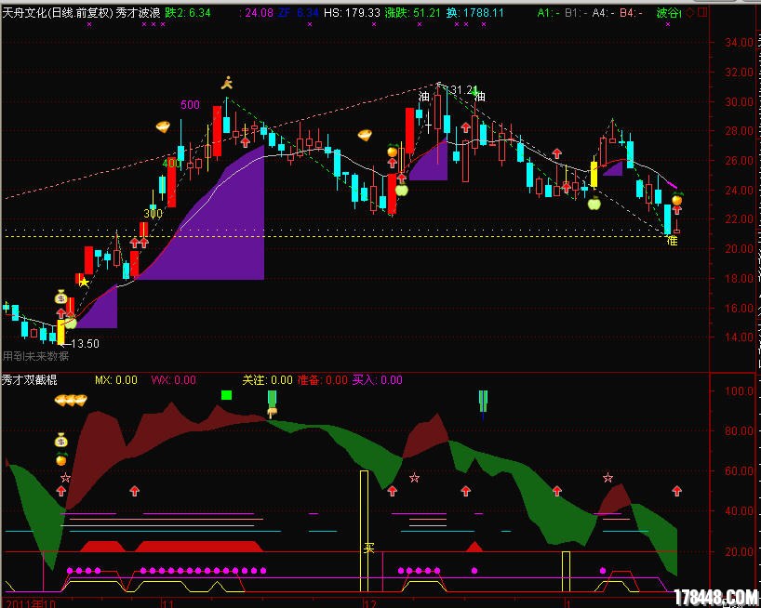Image resolution: width=761 pixels, height=608 pixels.
Task: Click the 用到未来数据 notice
Action: coord(35,356)
